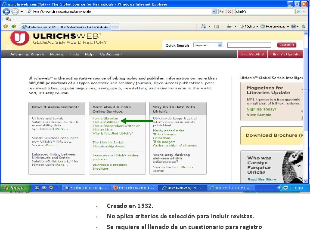Open Advanced Search in navigation bar
310x232 pixels.
click(x=27, y=54)
